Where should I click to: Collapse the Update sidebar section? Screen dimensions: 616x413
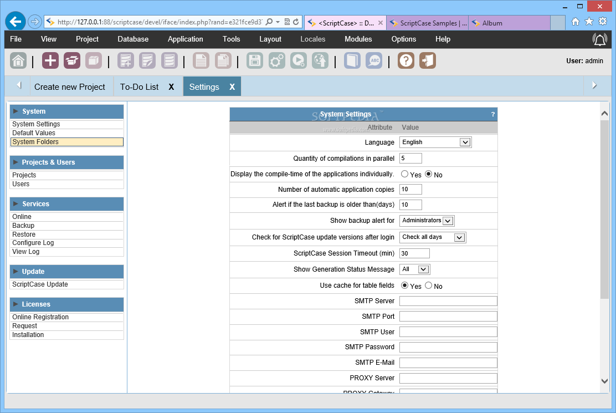[67, 272]
